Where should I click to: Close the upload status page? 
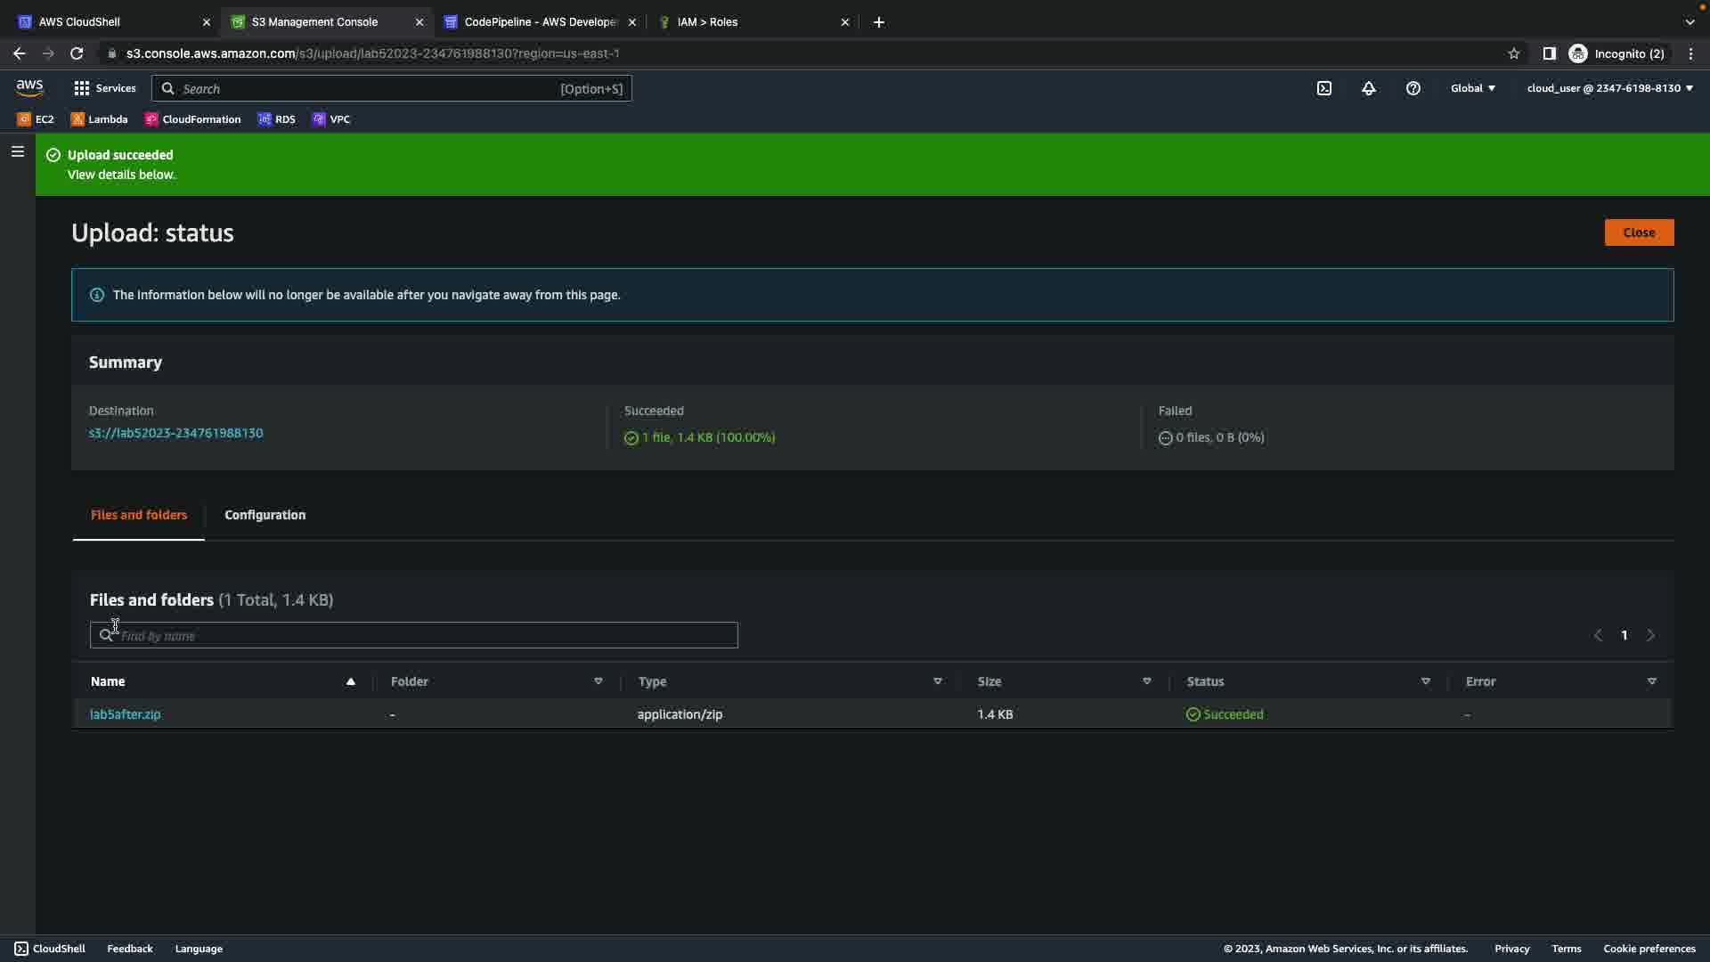tap(1639, 232)
